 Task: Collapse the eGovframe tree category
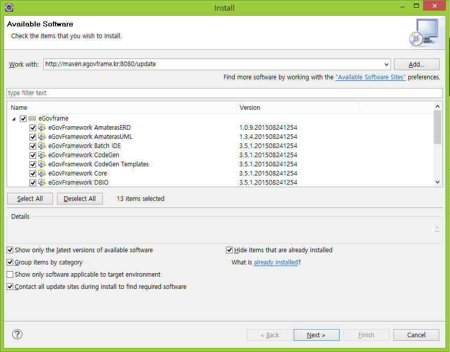(x=14, y=119)
